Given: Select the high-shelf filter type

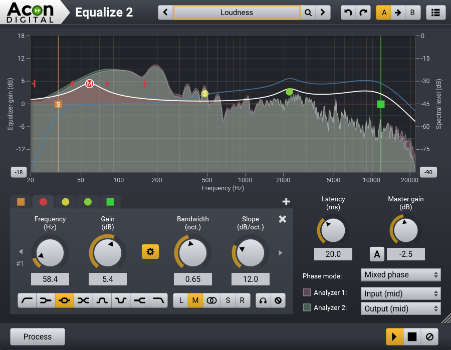Looking at the screenshot, I should click(139, 300).
